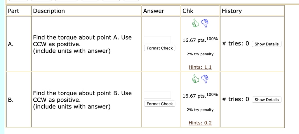Click the Answer column header

[154, 11]
